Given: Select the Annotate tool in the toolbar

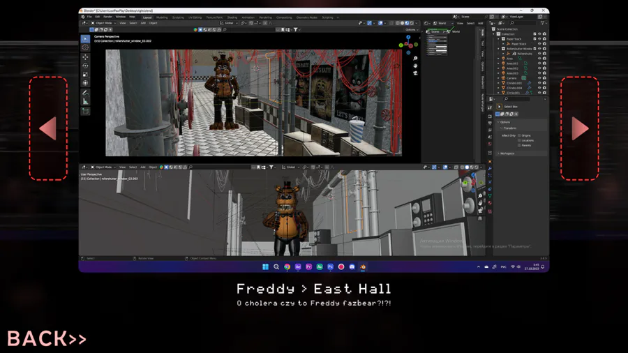Looking at the screenshot, I should [x=85, y=93].
